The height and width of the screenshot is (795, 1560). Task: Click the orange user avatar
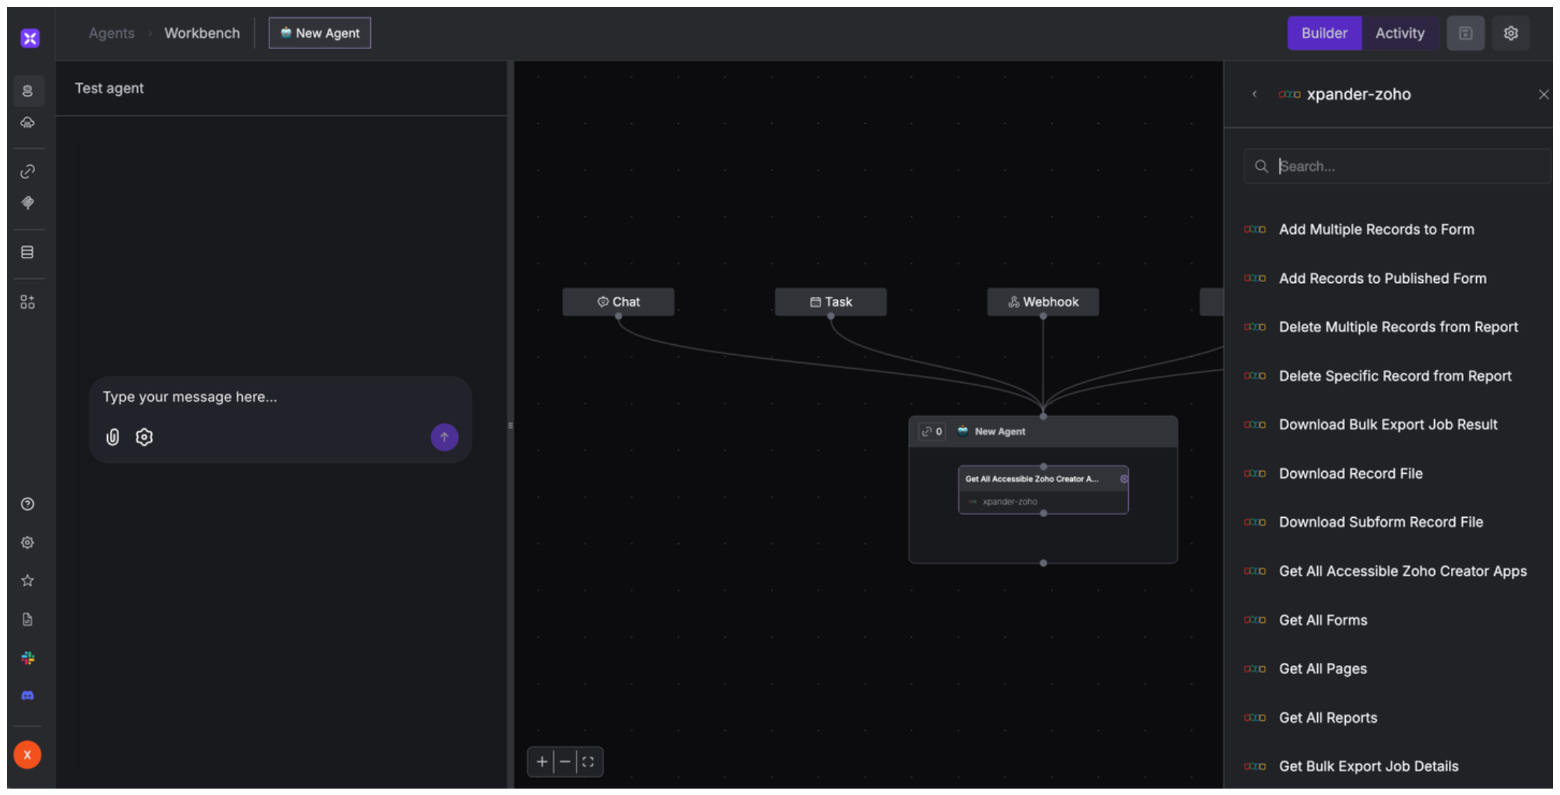click(28, 754)
